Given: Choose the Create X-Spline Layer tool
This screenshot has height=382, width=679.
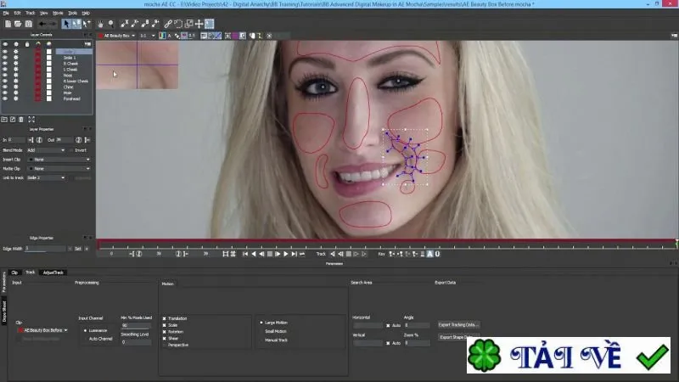Looking at the screenshot, I should coord(125,24).
